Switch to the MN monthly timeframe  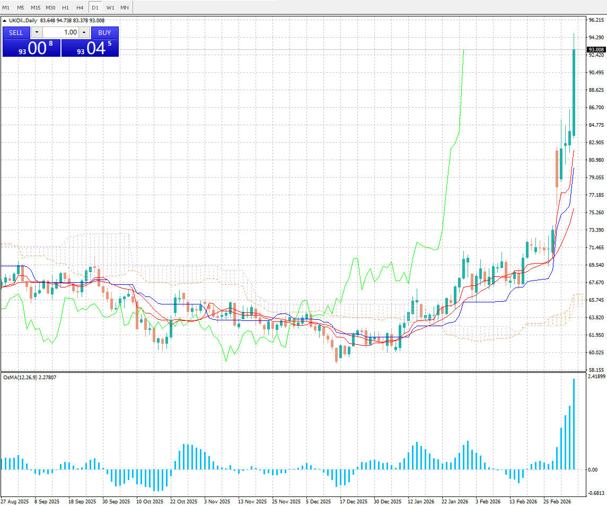125,7
